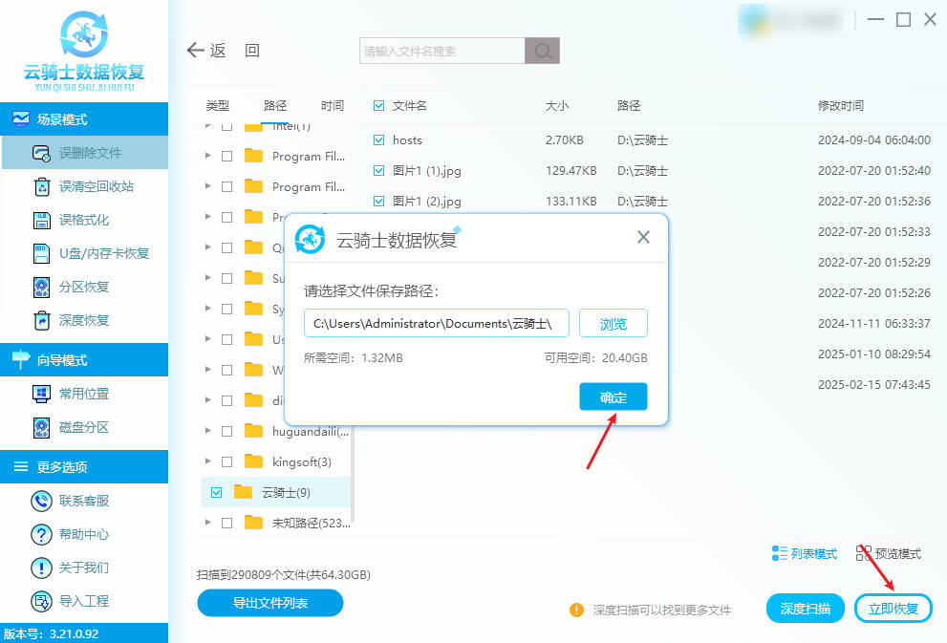
Task: Click the file save path field
Action: [x=437, y=324]
